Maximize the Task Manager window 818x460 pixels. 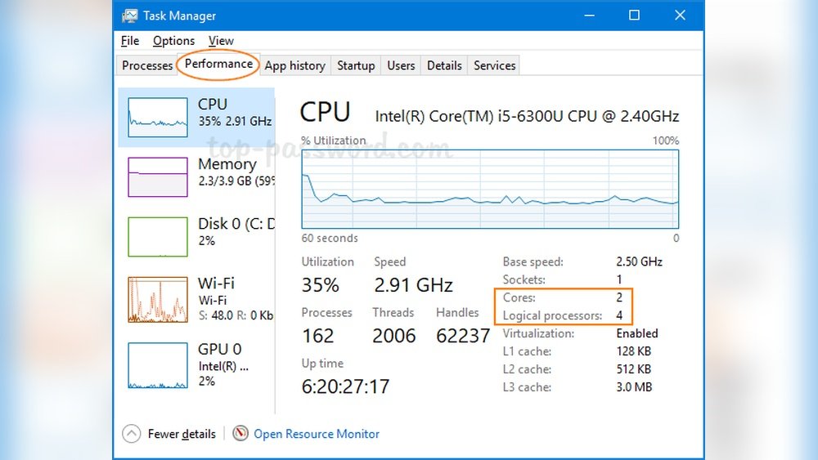point(634,16)
